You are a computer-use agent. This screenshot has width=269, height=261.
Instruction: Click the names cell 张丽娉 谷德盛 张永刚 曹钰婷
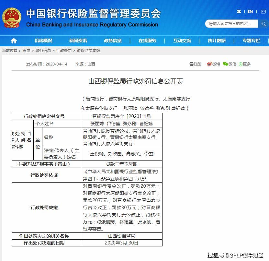click(x=122, y=124)
